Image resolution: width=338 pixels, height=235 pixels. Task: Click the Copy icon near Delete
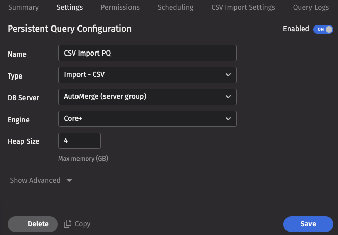click(68, 224)
